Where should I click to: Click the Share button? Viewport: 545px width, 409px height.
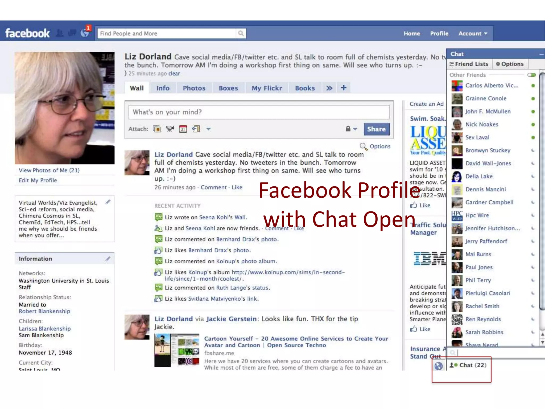[x=377, y=129]
